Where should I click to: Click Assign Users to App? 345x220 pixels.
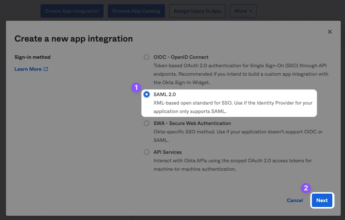(197, 11)
